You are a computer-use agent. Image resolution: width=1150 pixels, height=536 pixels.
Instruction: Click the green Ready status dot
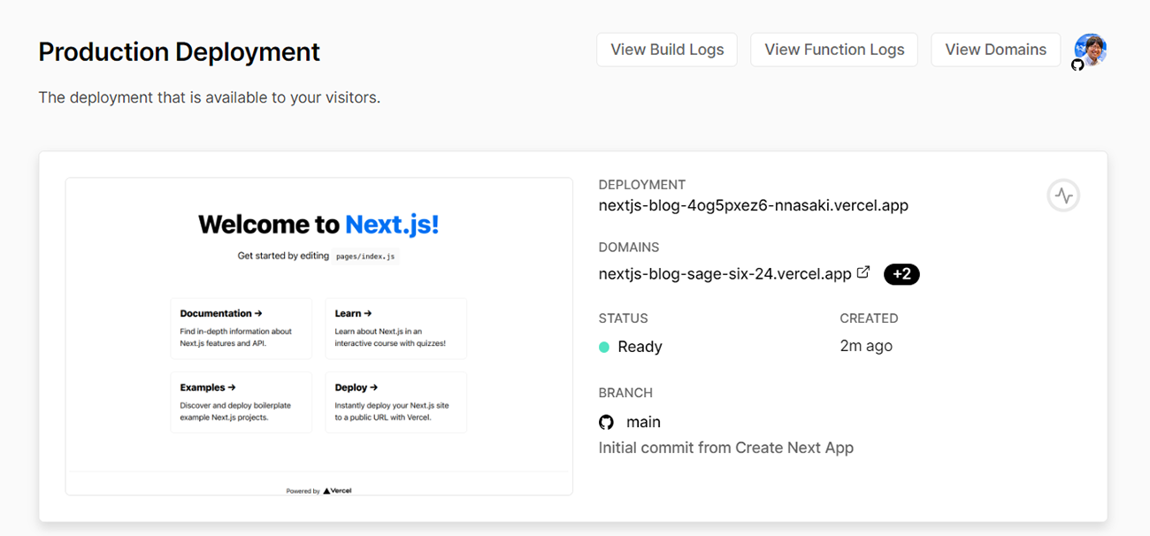click(x=604, y=347)
